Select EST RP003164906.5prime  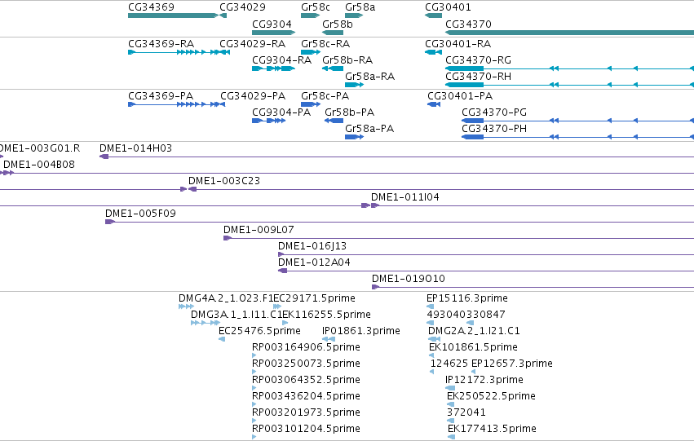point(254,355)
